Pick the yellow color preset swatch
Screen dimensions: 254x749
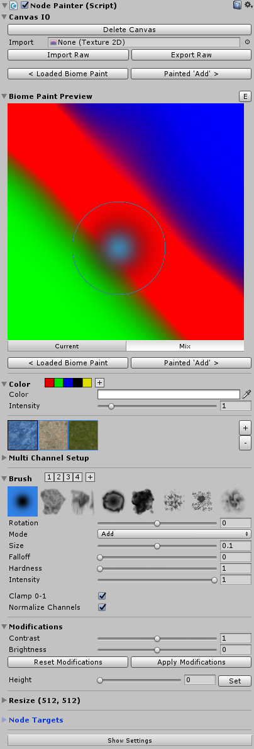point(87,383)
